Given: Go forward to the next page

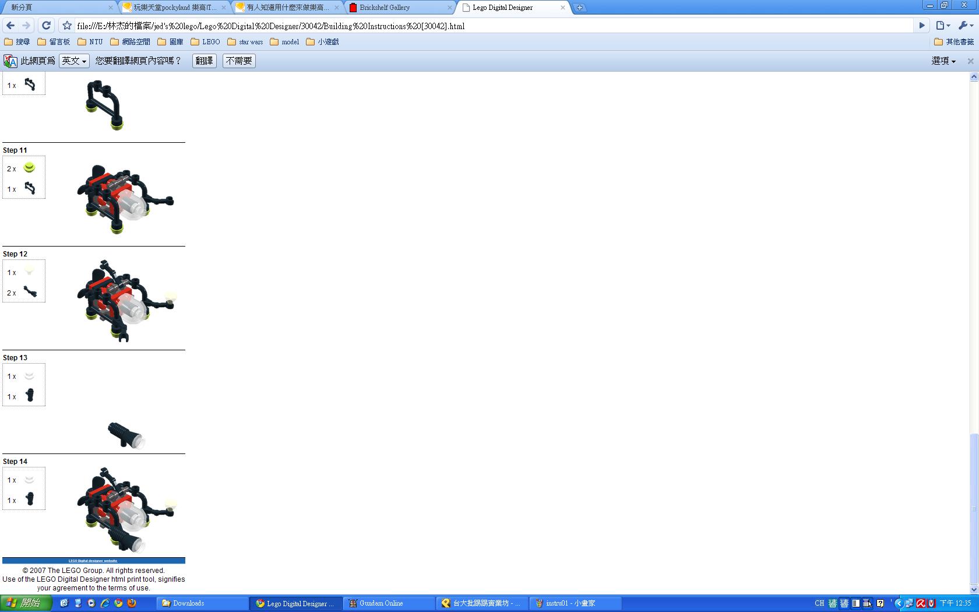Looking at the screenshot, I should pos(26,26).
